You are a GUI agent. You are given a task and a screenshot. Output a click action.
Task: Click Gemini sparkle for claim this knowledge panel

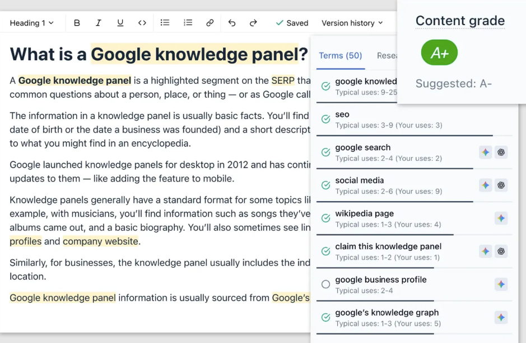pos(485,251)
